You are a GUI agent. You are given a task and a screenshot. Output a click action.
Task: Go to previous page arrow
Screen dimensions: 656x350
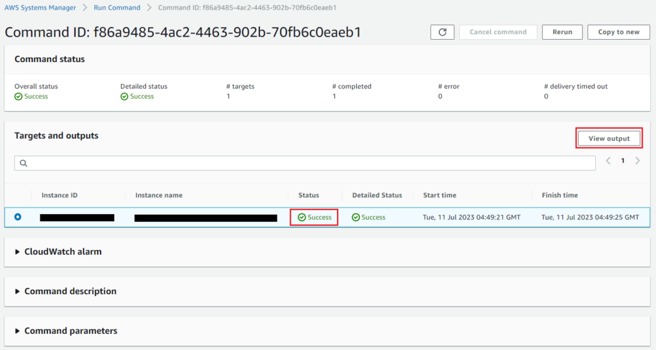point(608,161)
